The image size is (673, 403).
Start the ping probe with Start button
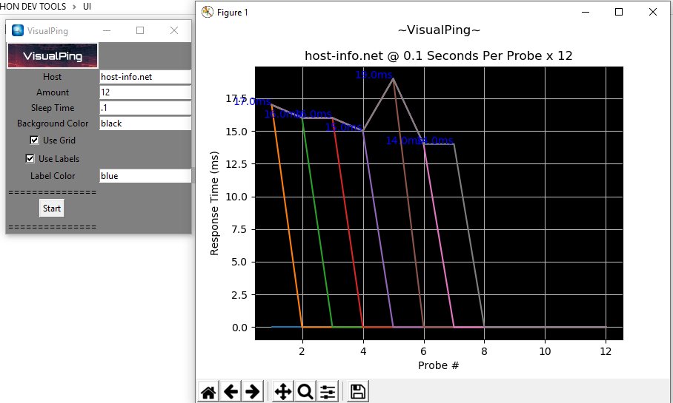[x=51, y=208]
